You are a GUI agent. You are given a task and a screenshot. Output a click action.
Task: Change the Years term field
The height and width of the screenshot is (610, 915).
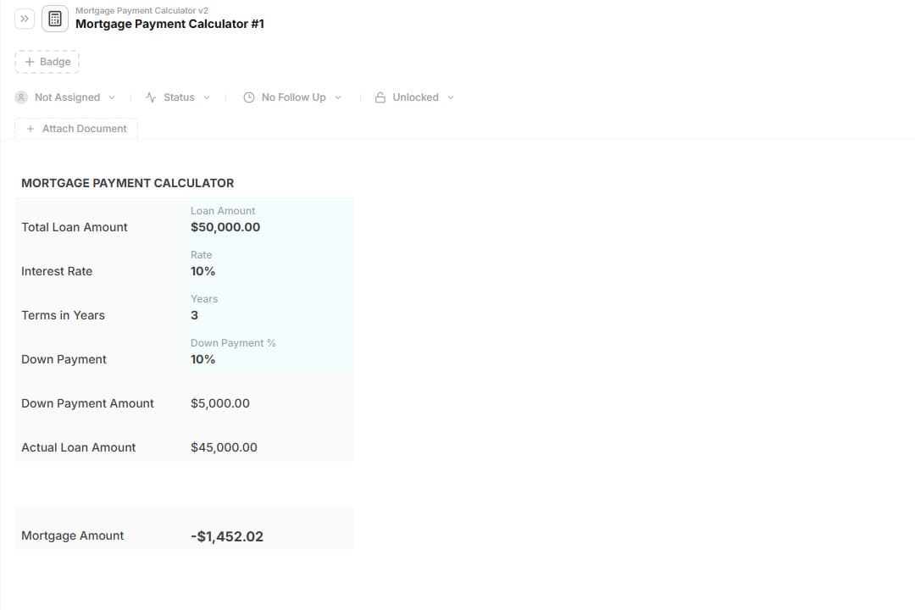point(195,315)
